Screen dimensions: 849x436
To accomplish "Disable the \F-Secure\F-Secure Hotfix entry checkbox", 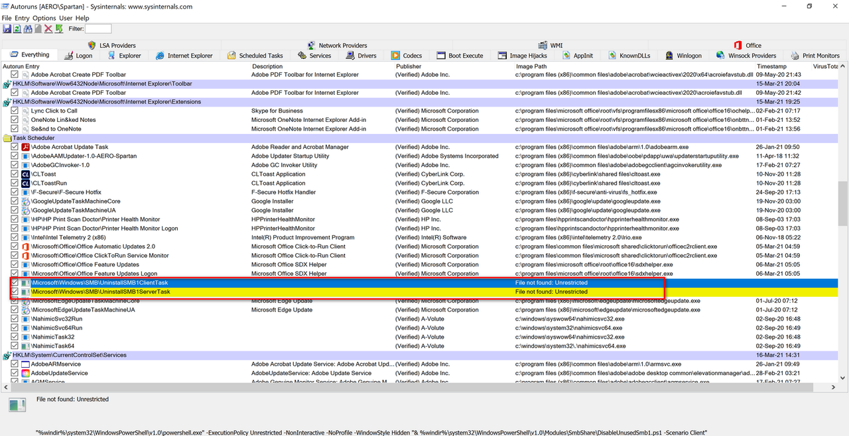I will click(15, 192).
